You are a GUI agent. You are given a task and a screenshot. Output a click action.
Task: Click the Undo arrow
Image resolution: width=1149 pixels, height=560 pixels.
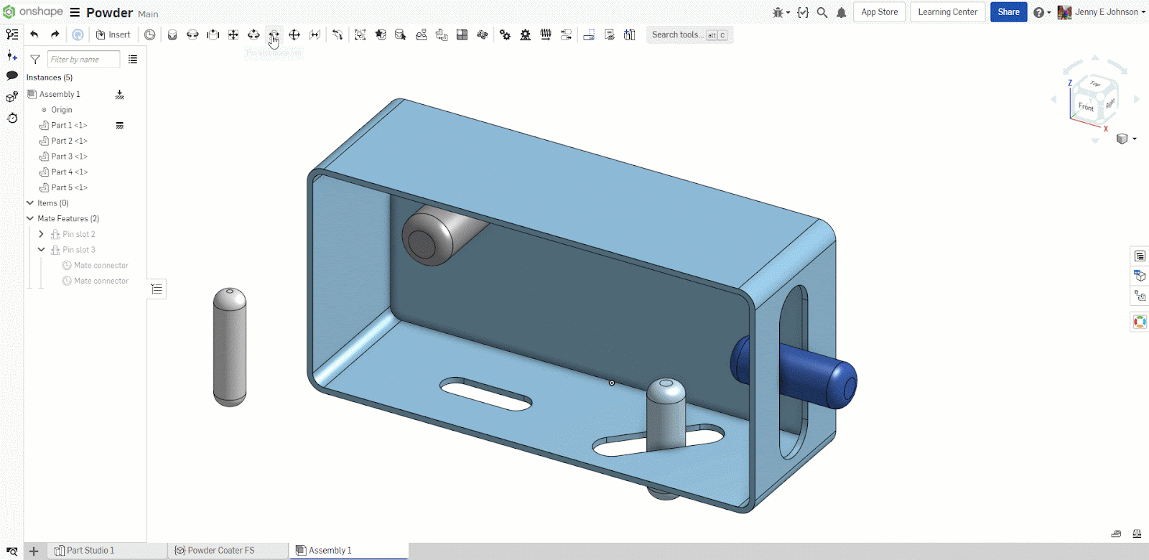pos(34,34)
